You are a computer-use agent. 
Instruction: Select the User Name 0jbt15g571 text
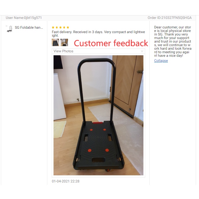pos(24,18)
